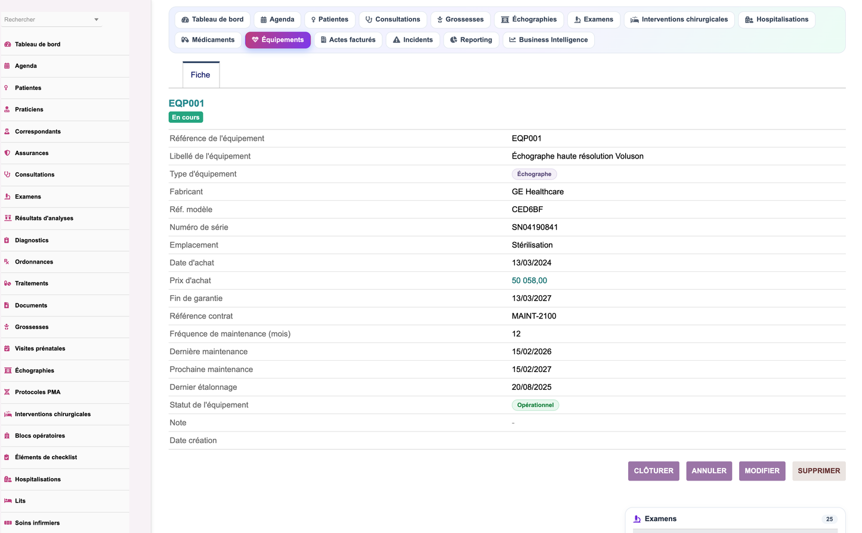Screen dimensions: 862x533
Task: Open Reporting navigation item
Action: [x=471, y=40]
